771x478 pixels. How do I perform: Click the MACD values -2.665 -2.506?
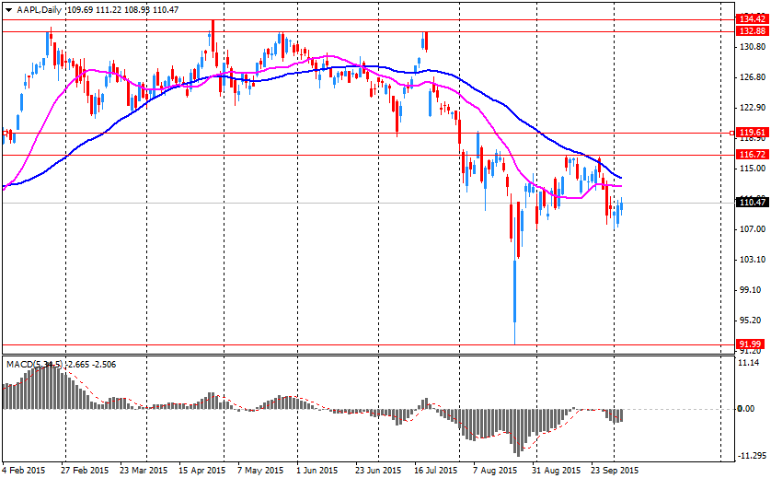point(91,365)
